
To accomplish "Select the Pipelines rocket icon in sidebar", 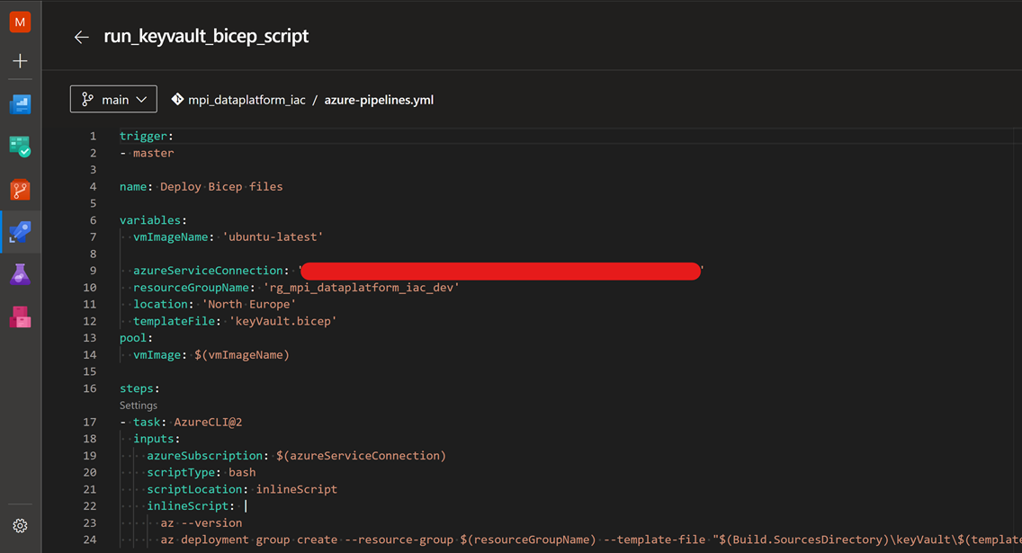I will (20, 232).
